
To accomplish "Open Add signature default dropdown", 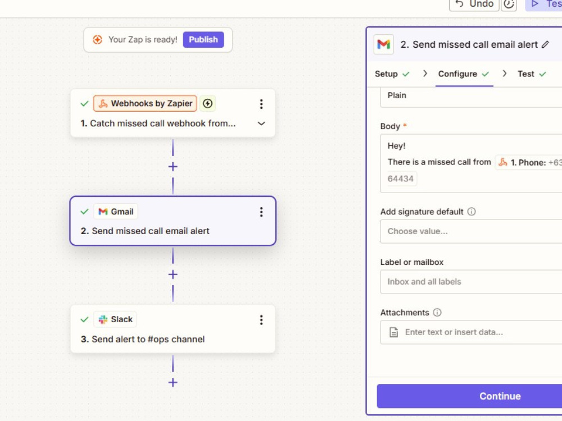I will click(471, 231).
